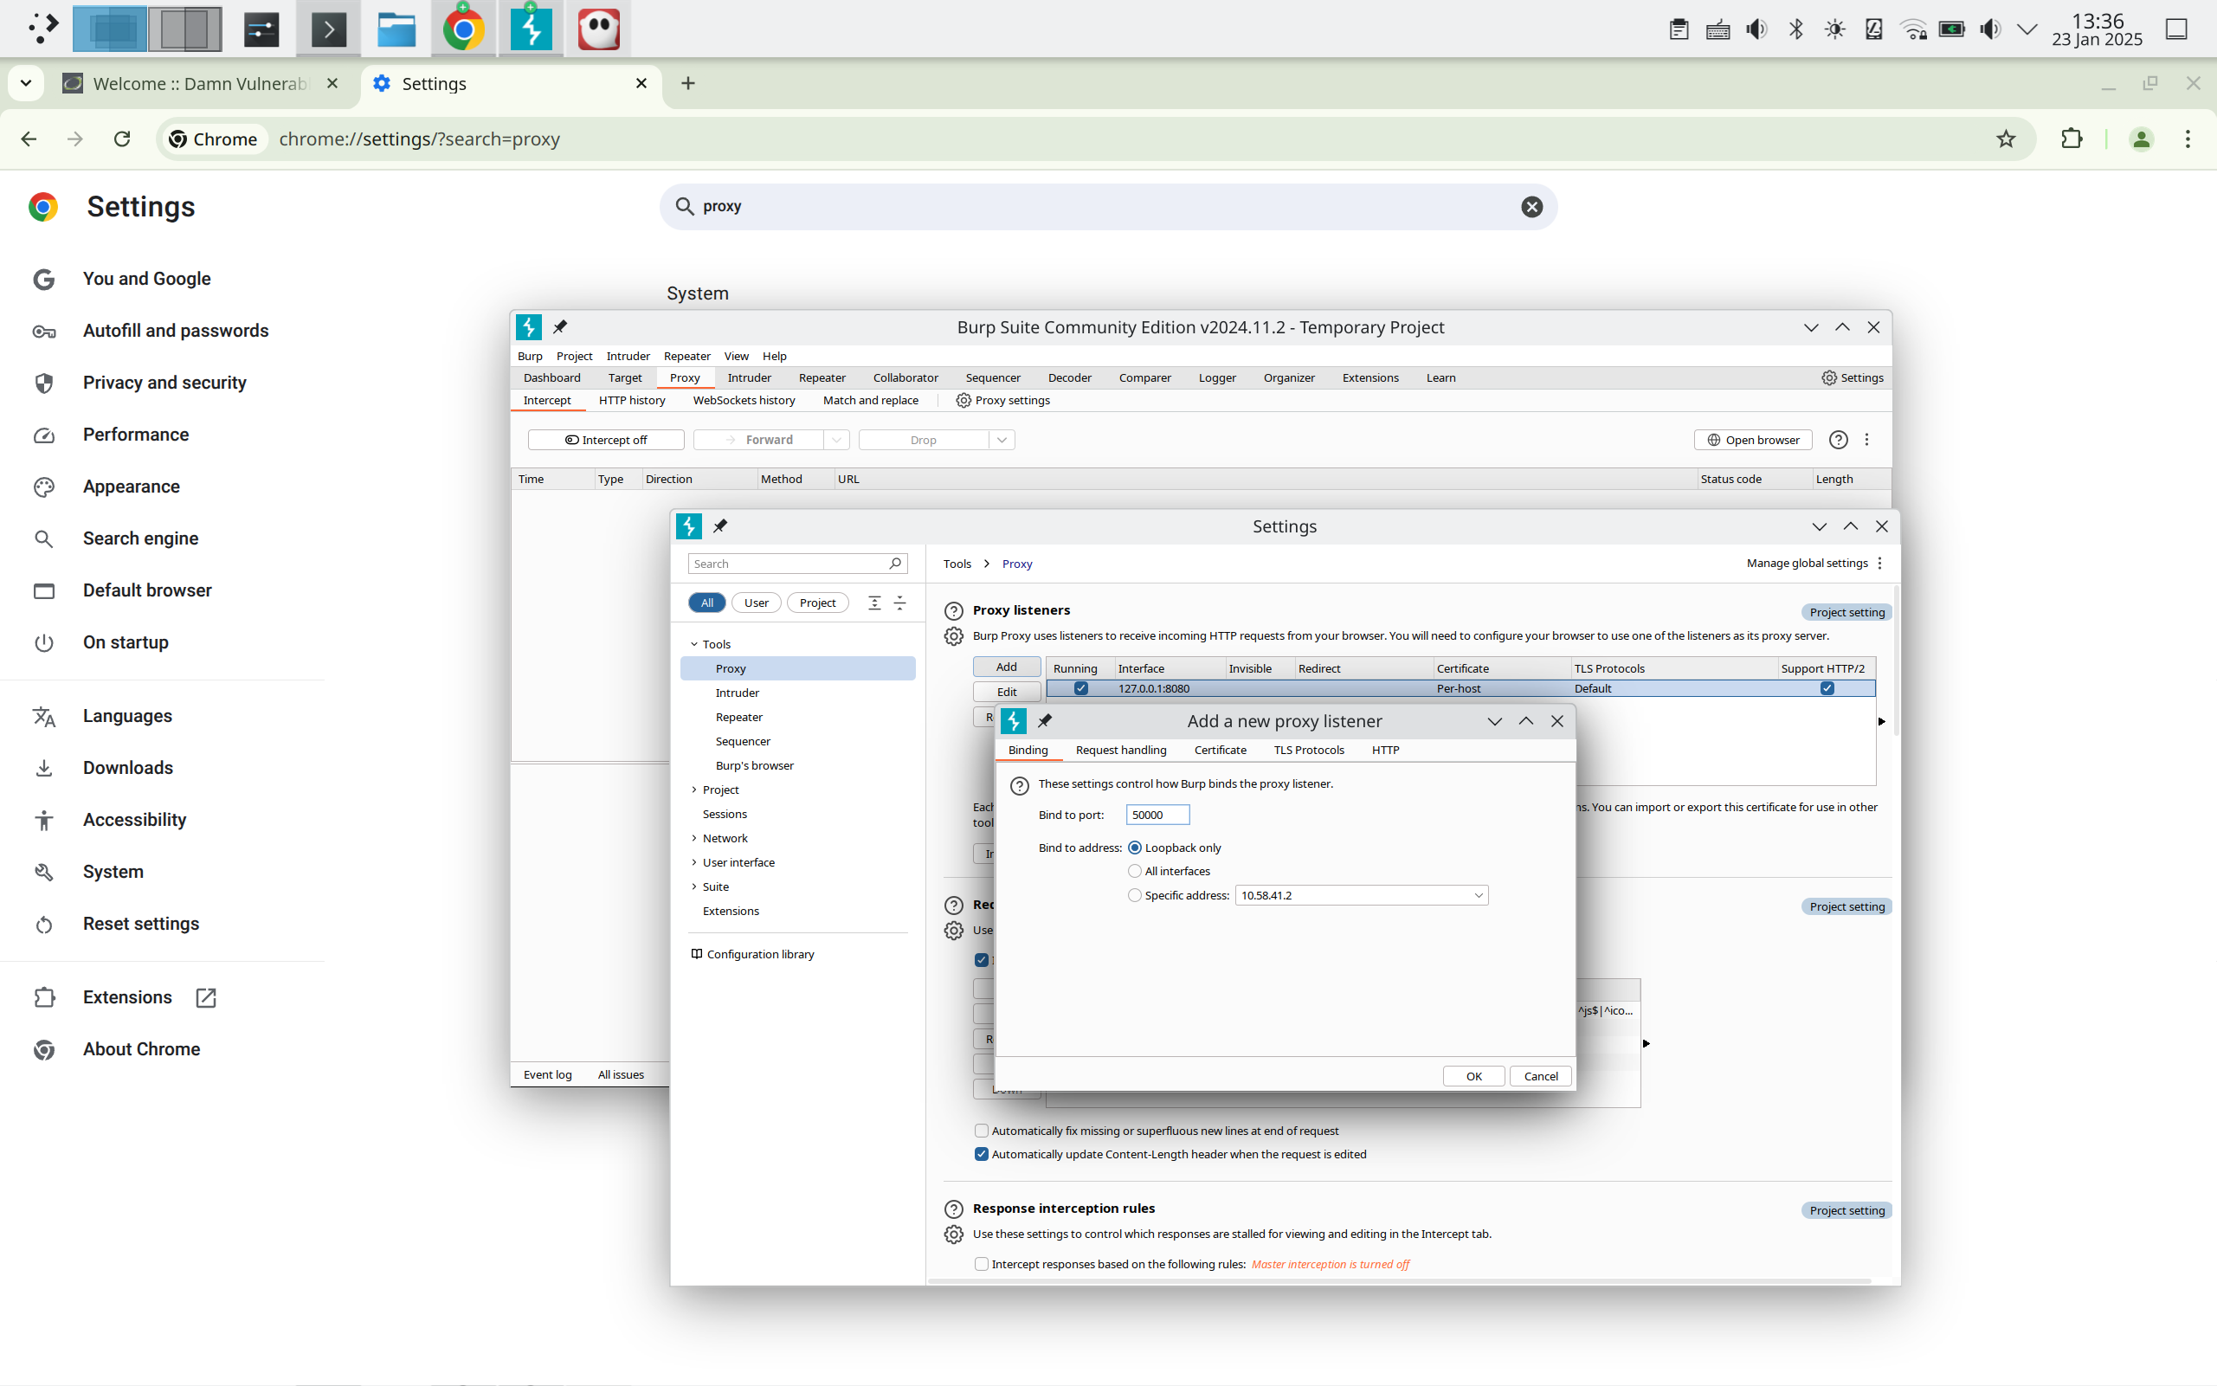Choose Specific address radio button
The height and width of the screenshot is (1386, 2217).
coord(1135,896)
